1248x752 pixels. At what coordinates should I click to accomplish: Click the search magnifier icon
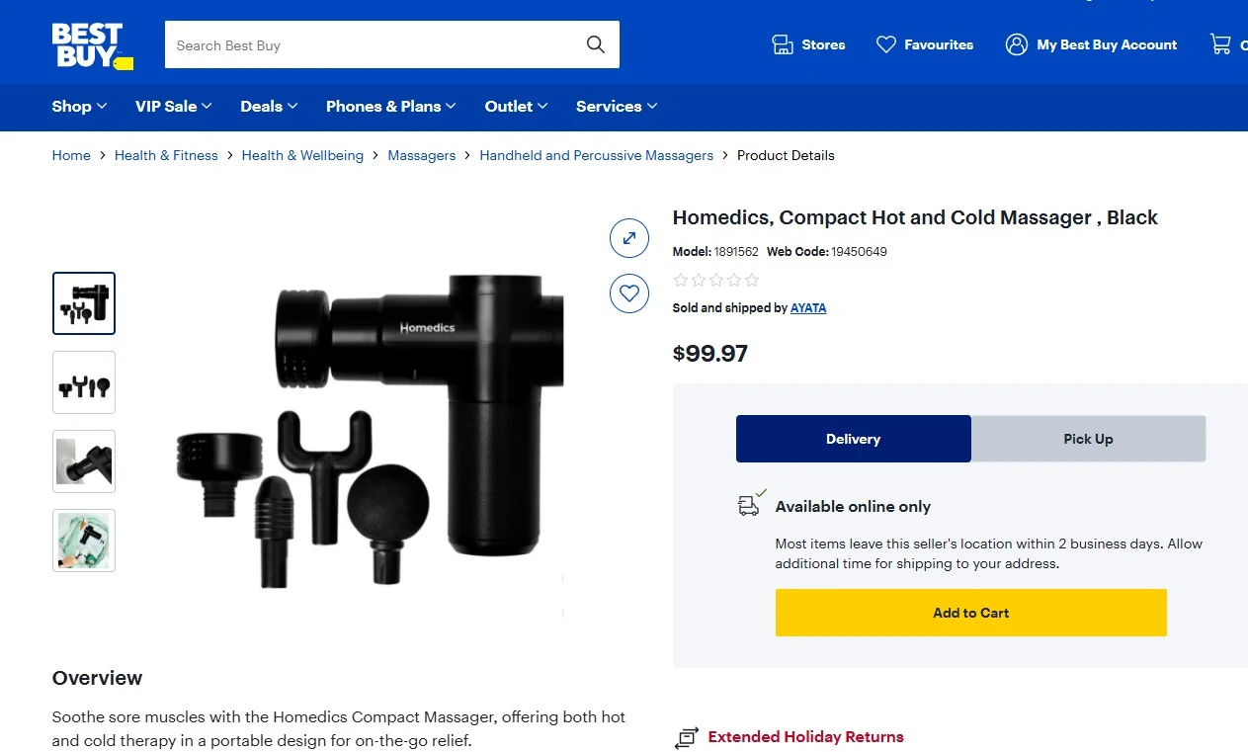[595, 44]
